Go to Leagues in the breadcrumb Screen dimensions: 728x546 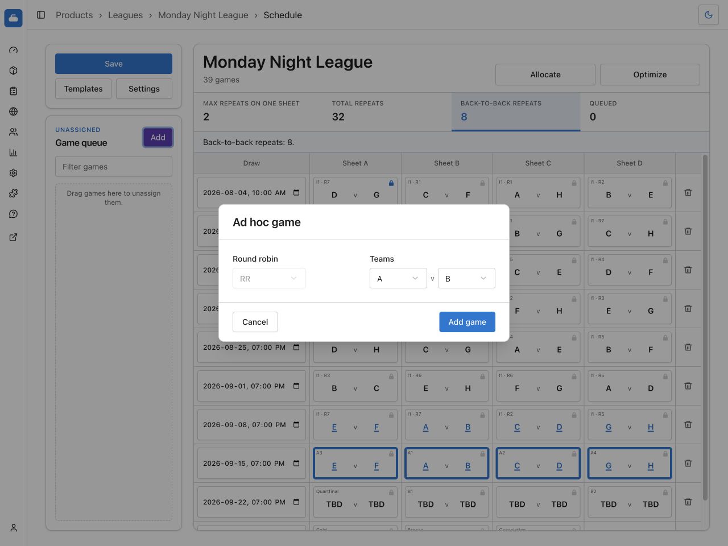coord(125,15)
